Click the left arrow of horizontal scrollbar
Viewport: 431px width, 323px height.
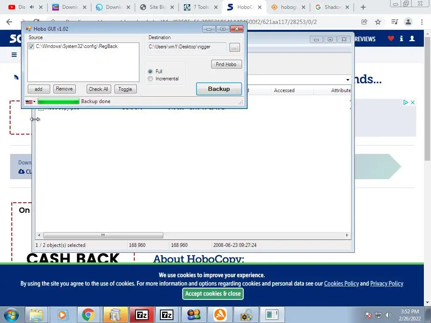coord(39,236)
